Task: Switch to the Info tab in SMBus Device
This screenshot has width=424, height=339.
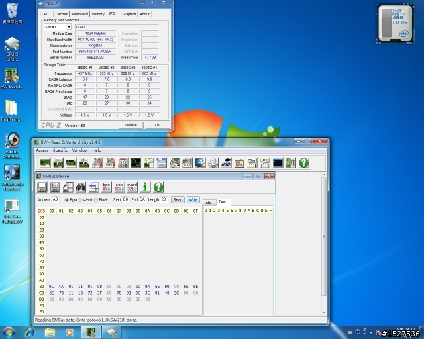Action: pos(208,203)
